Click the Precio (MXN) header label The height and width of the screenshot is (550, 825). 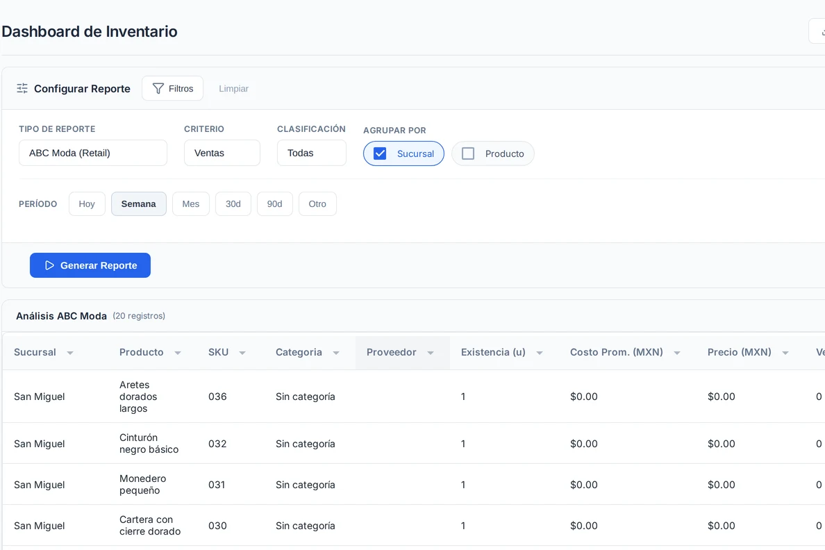pos(740,352)
